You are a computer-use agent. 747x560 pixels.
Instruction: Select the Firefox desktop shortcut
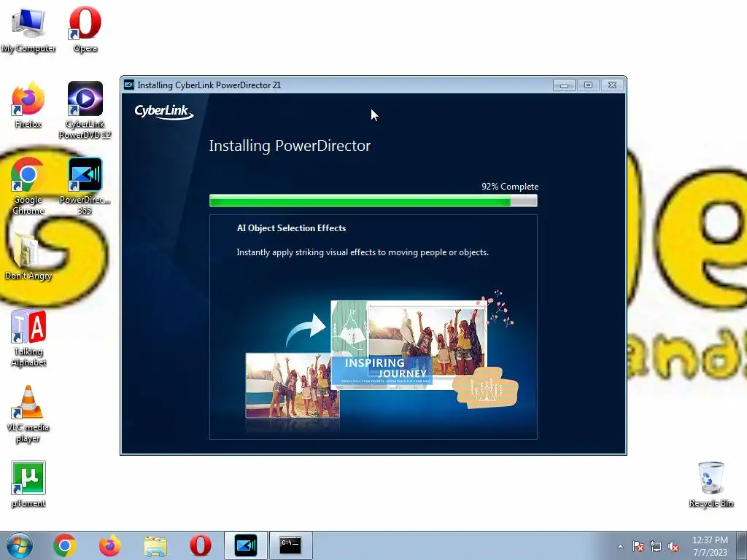click(x=28, y=106)
